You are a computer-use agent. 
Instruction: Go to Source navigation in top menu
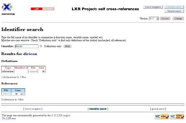pyautogui.click(x=153, y=7)
